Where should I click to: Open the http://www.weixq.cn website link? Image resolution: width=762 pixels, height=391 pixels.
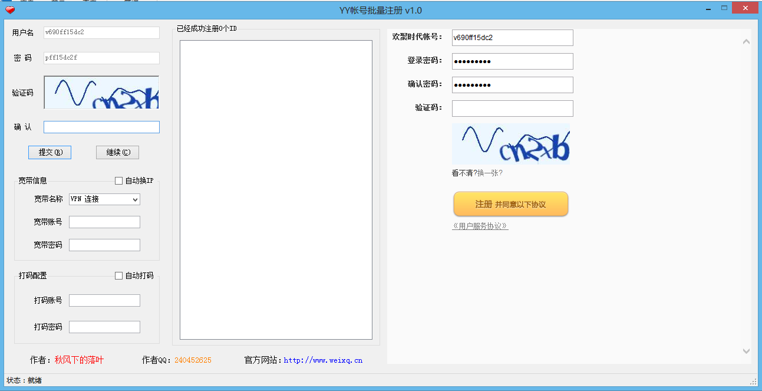[323, 360]
